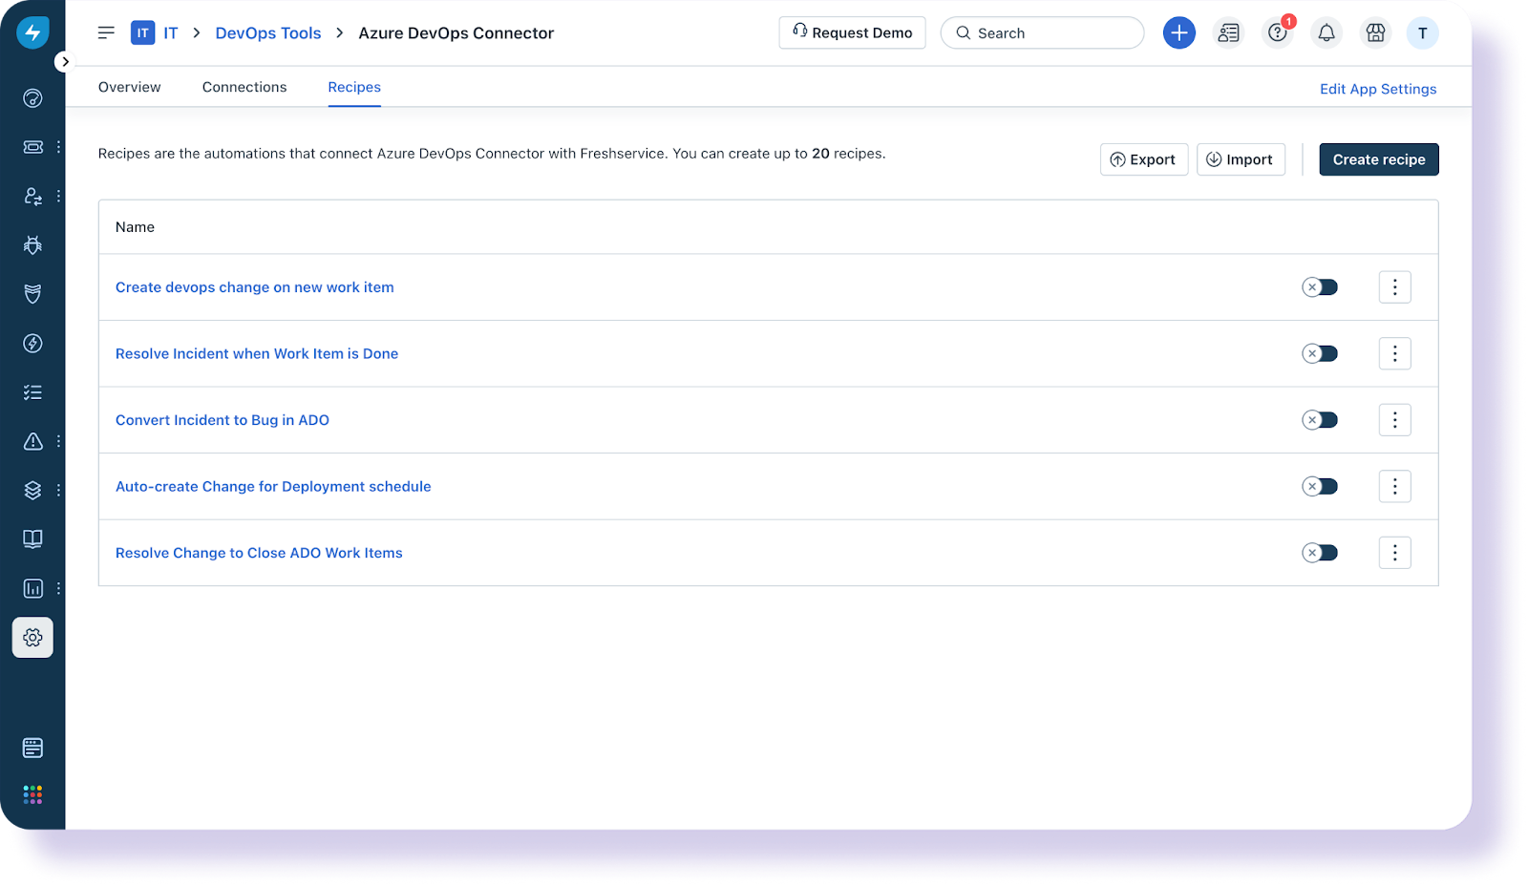1528x886 pixels.
Task: Open options menu for Resolve Change recipe
Action: click(1394, 553)
